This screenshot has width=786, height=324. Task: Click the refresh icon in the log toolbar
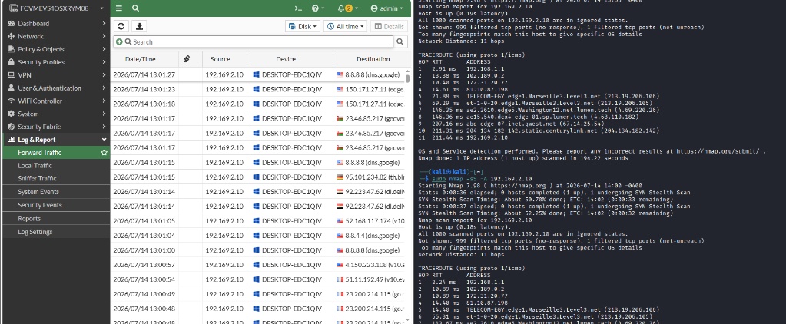tap(121, 26)
